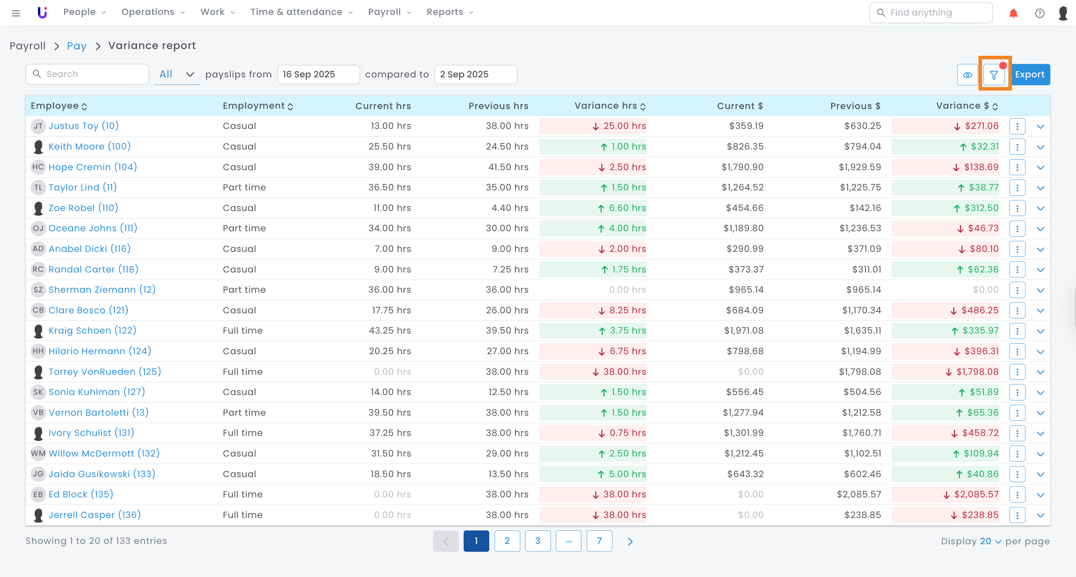The width and height of the screenshot is (1076, 577).
Task: Expand Keith Moore's row details
Action: [x=1040, y=147]
